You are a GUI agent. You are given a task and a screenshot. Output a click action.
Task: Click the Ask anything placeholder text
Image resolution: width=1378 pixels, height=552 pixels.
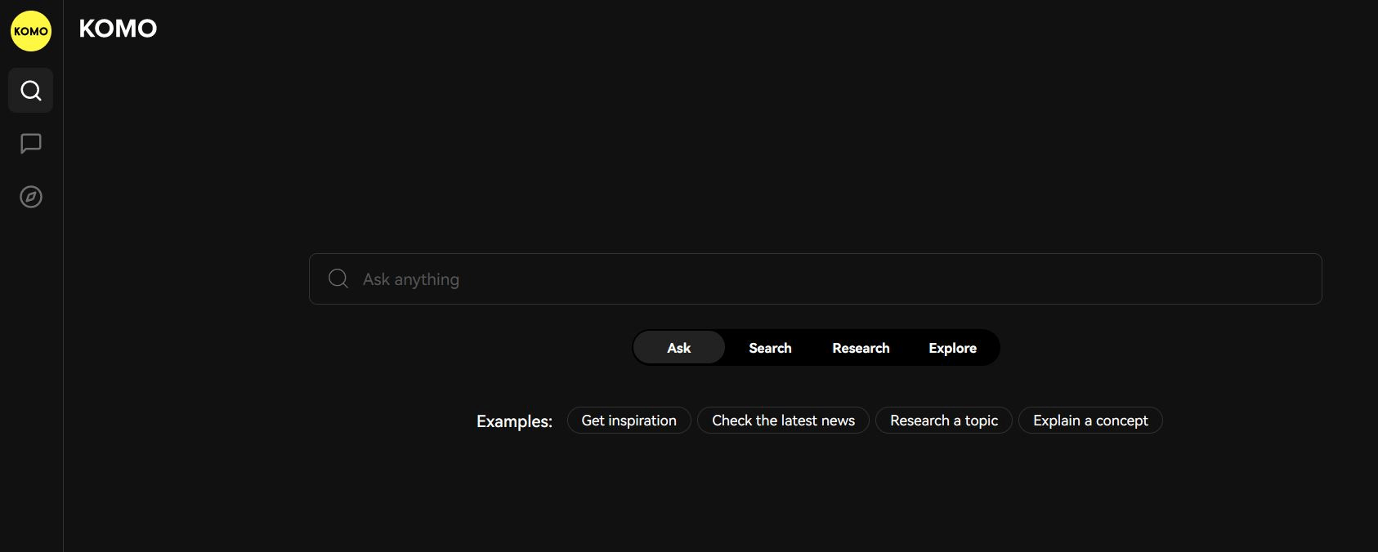pyautogui.click(x=411, y=279)
